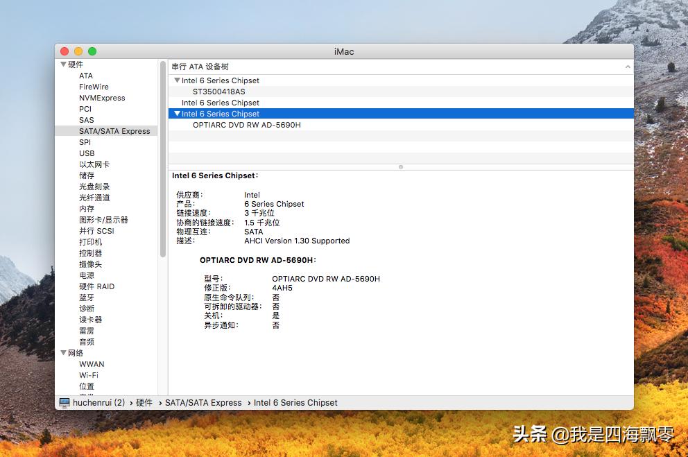Select 以太网卡 in the sidebar
Image resolution: width=688 pixels, height=457 pixels.
[94, 164]
